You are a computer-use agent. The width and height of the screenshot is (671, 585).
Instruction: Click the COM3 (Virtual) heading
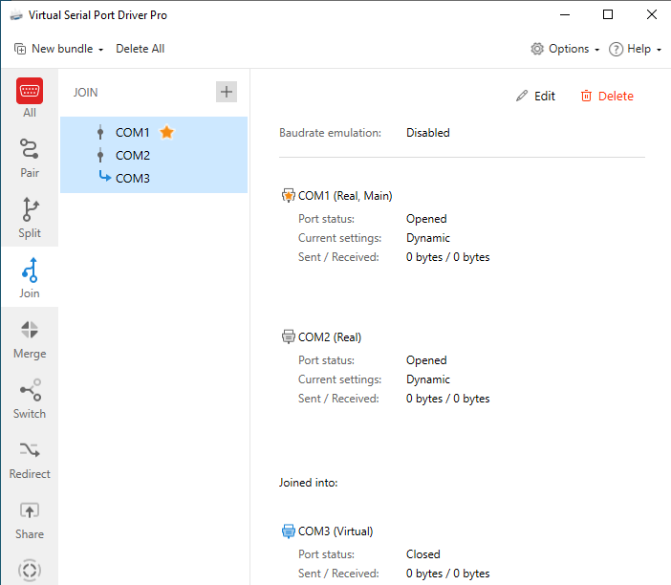pos(335,531)
